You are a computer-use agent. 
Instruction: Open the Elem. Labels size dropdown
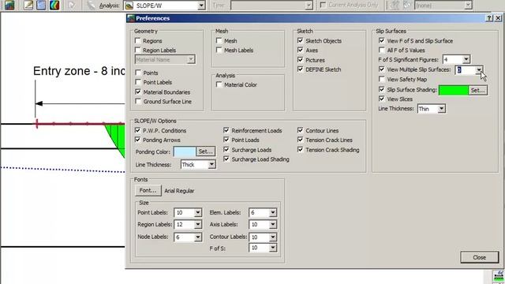pos(272,212)
